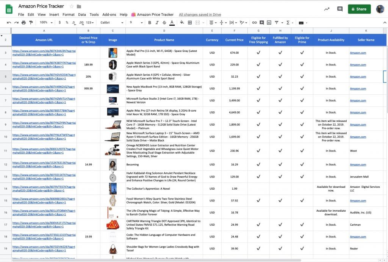
Task: Star the Amazon Price Tracker document
Action: pos(72,6)
